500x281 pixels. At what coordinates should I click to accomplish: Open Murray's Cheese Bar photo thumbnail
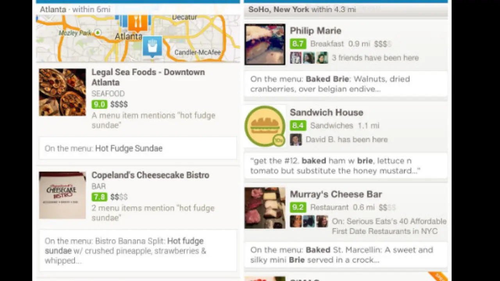265,208
